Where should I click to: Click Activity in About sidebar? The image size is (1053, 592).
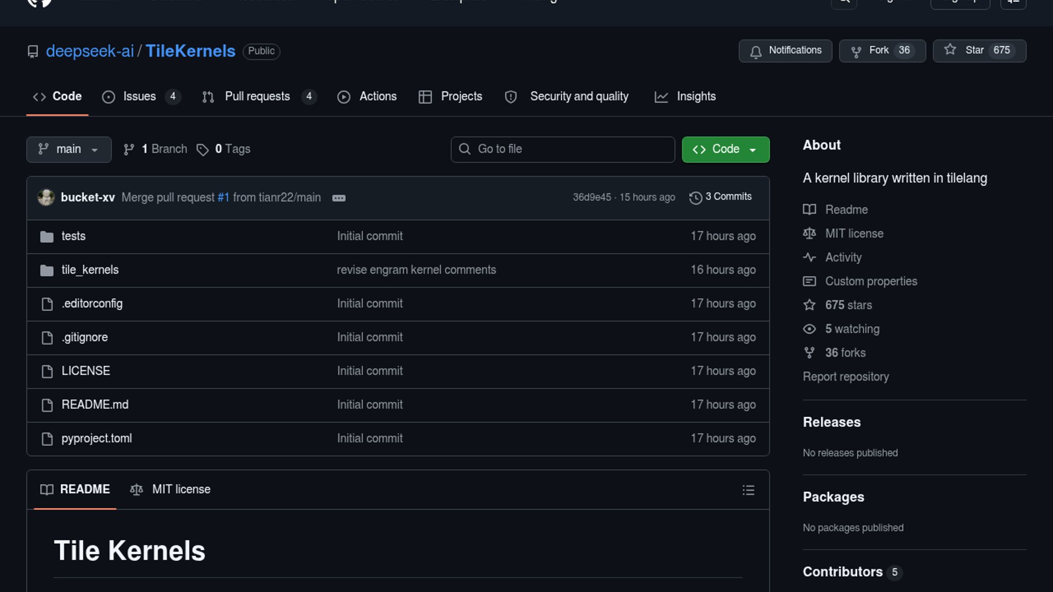[843, 258]
